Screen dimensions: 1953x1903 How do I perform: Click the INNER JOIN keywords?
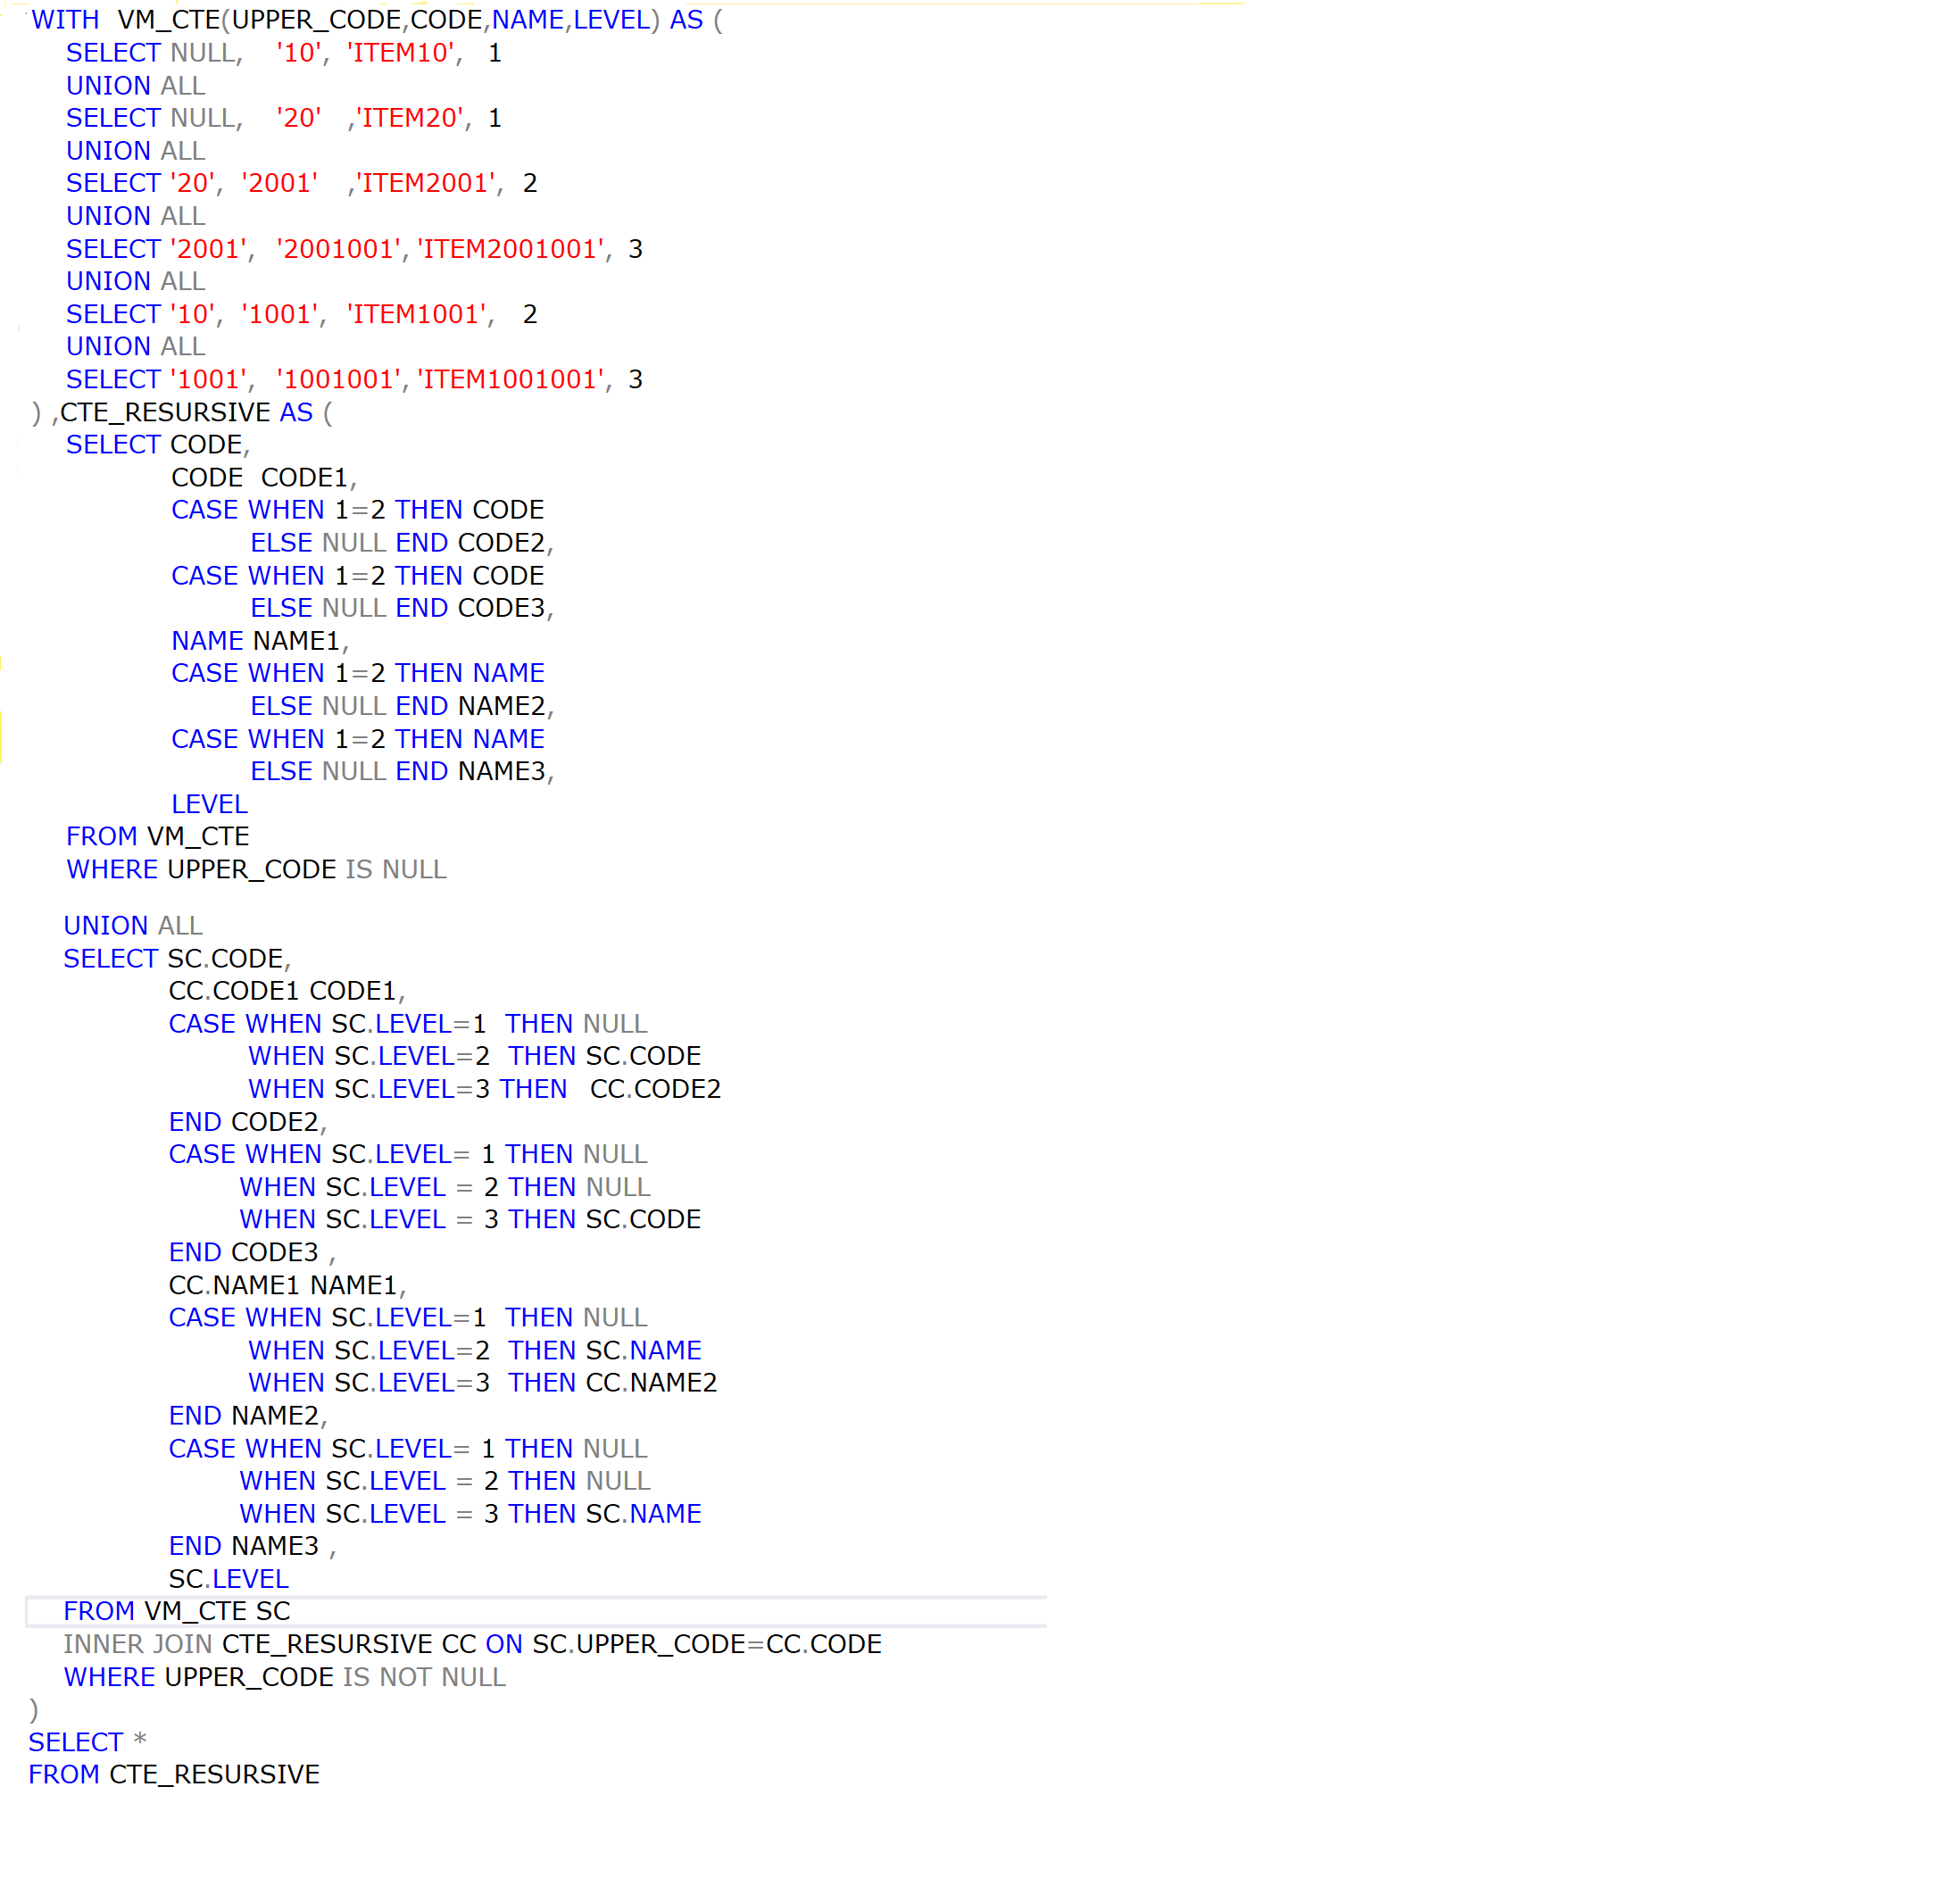(x=137, y=1644)
